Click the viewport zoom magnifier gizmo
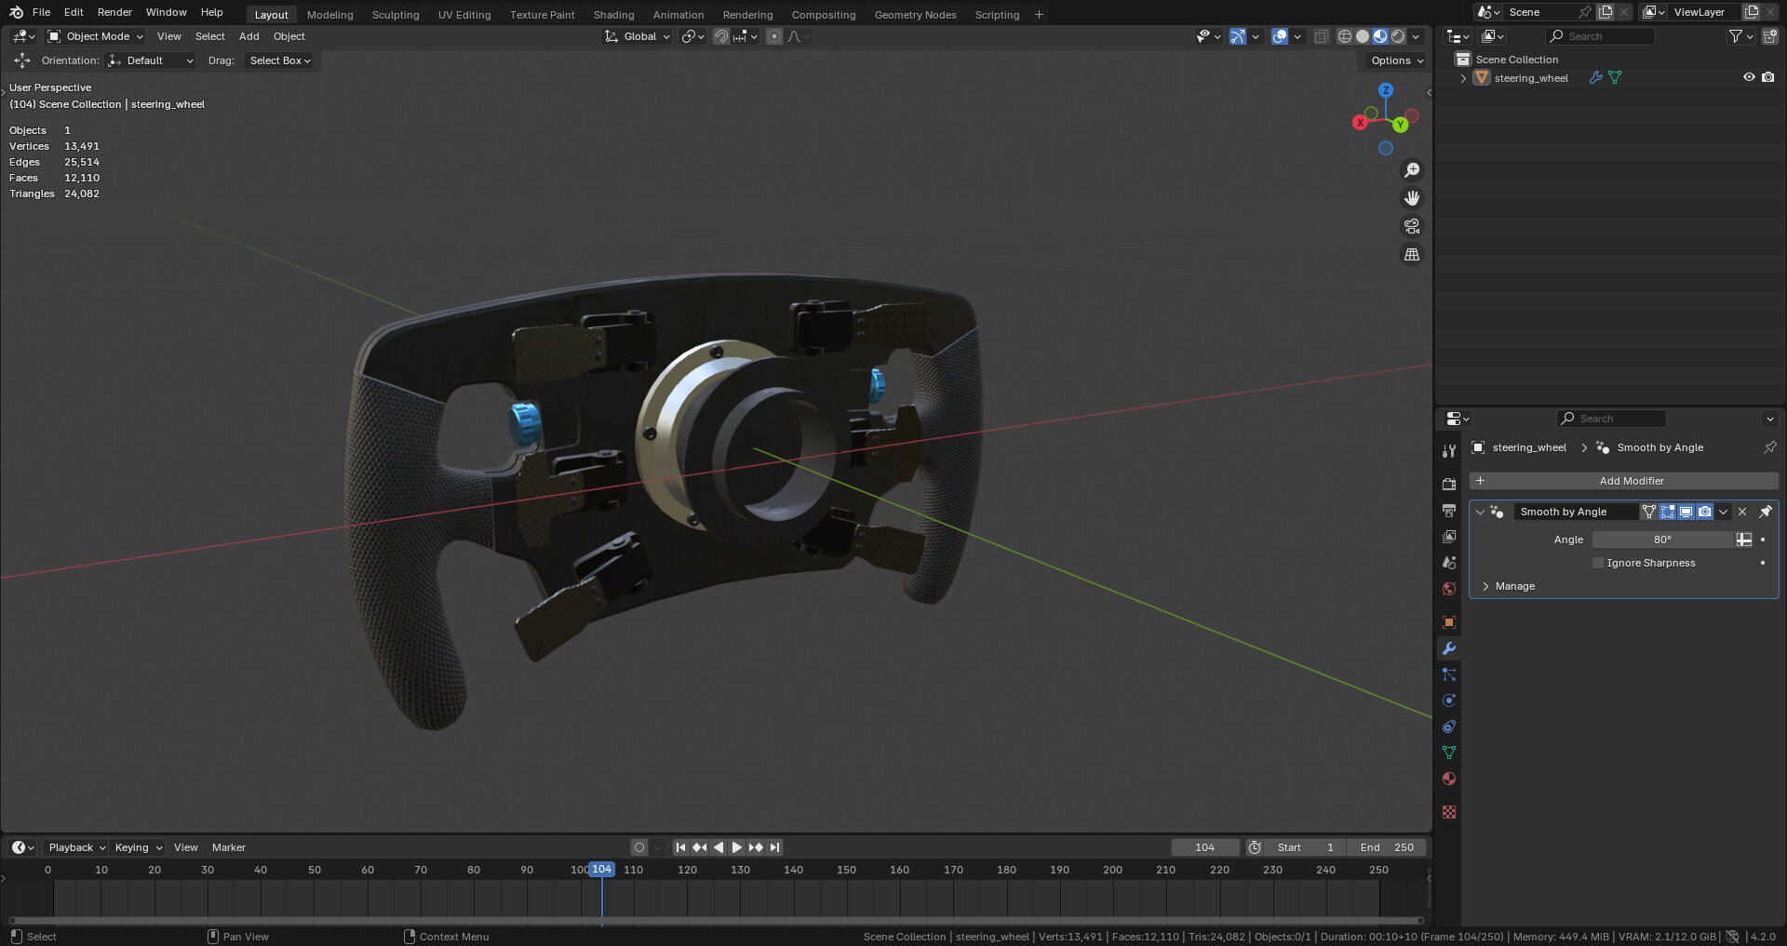1787x946 pixels. tap(1412, 170)
